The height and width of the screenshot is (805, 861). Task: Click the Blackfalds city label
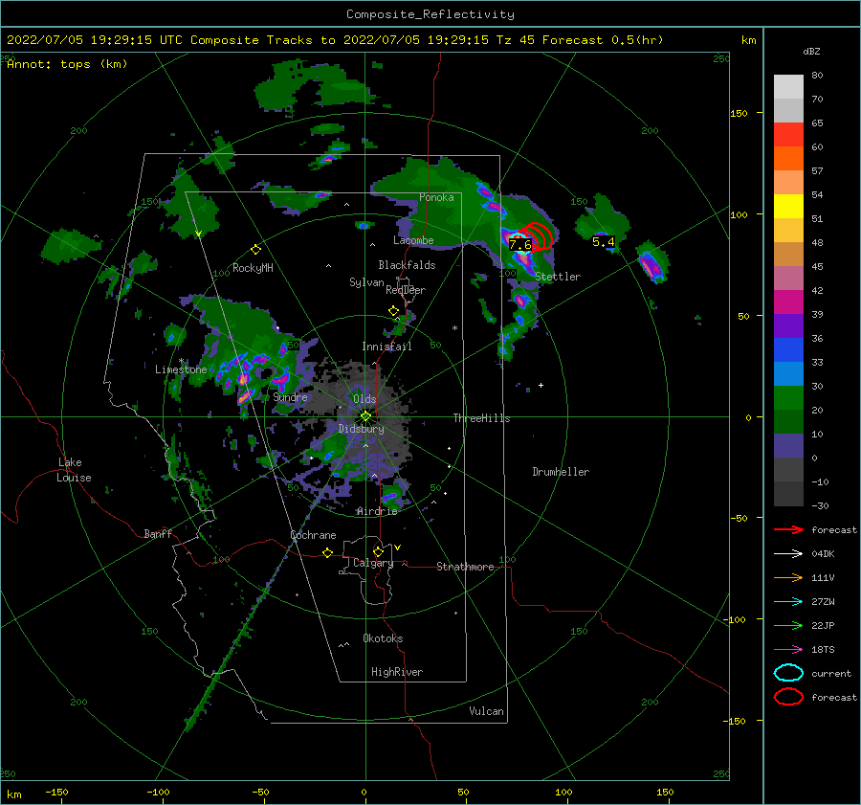point(407,265)
